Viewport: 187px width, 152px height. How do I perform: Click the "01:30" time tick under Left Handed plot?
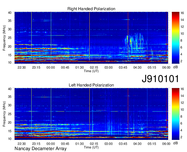(x=79, y=144)
